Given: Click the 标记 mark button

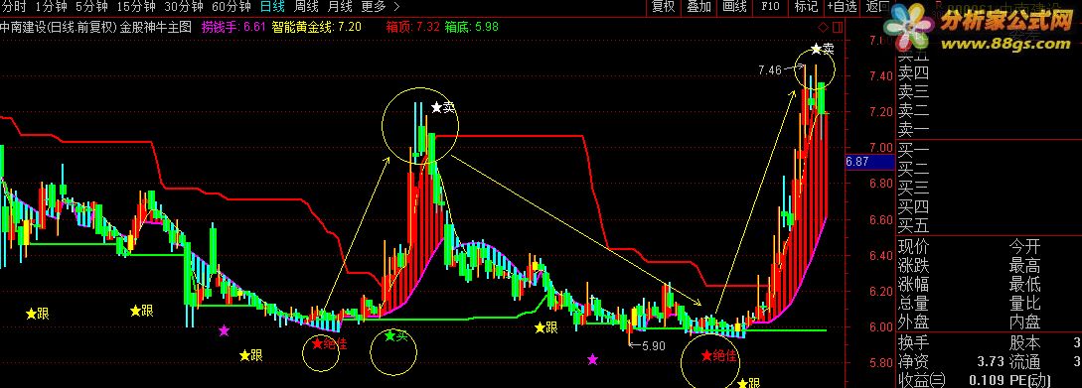Looking at the screenshot, I should [806, 7].
